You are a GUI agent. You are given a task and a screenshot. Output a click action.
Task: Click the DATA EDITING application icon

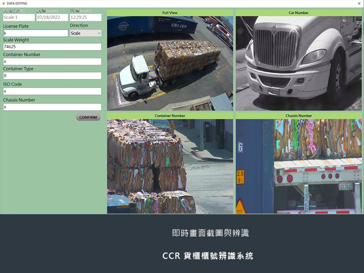tap(4, 3)
